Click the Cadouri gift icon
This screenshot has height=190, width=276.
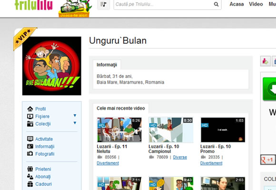[30, 184]
